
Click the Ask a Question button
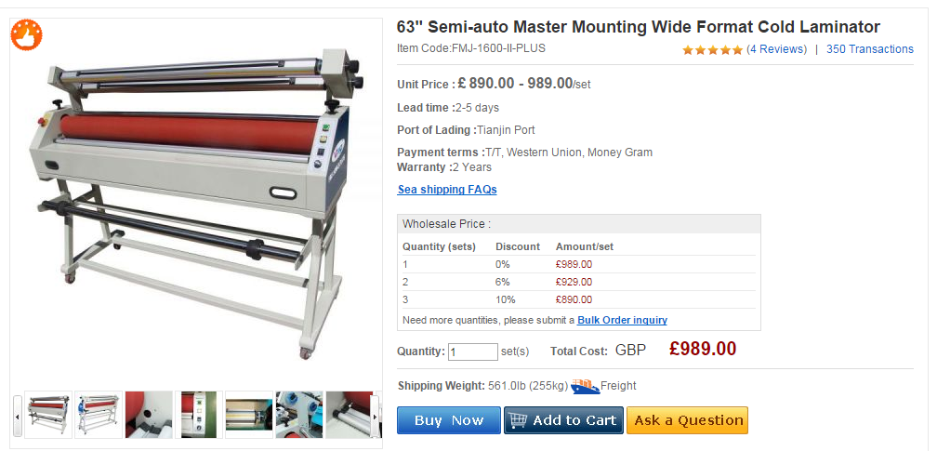(x=687, y=420)
